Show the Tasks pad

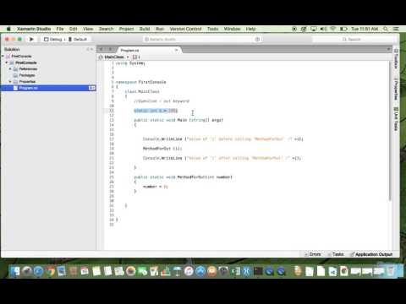336,254
